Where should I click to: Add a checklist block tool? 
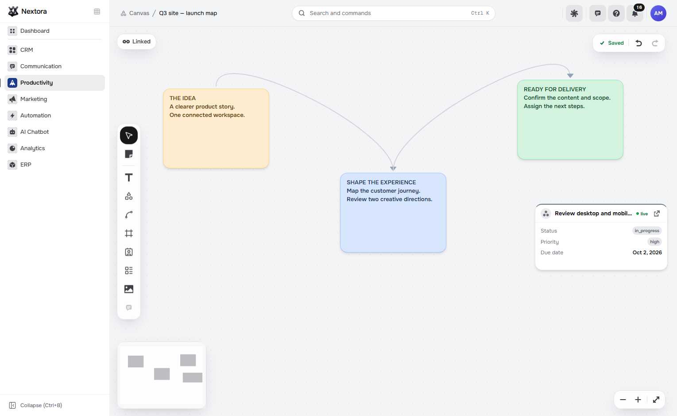(129, 271)
